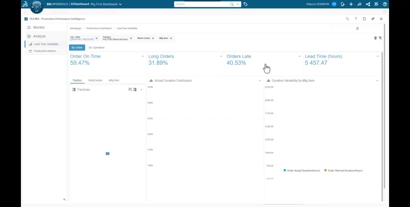Click the Orders Late 40.53% value
Viewport: 410px width, 207px height.
pyautogui.click(x=236, y=63)
